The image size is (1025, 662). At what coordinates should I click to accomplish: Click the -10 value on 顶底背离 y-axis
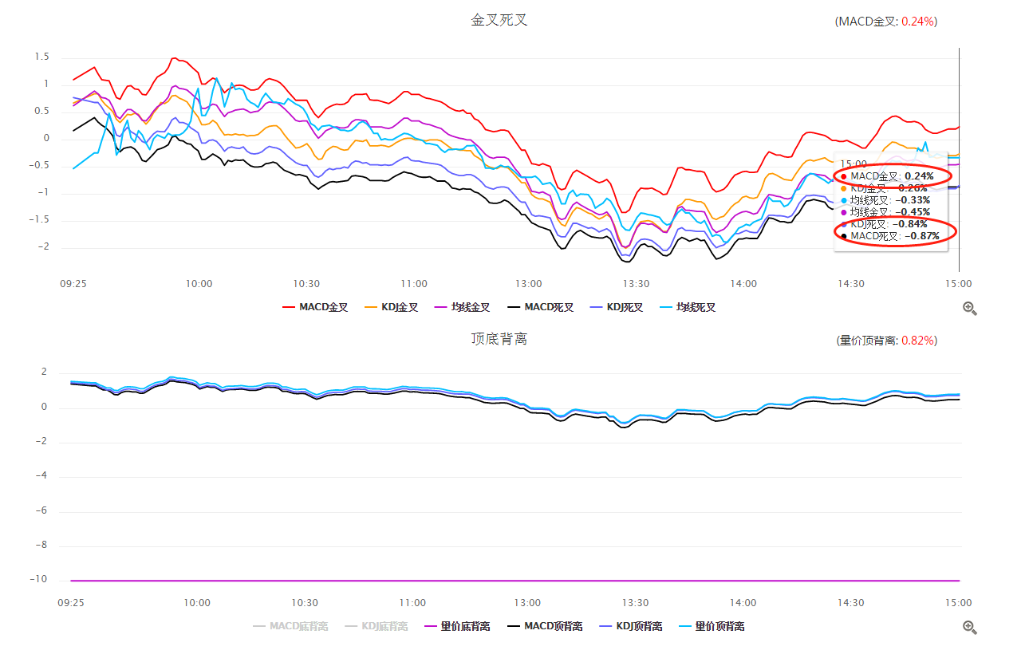tap(38, 579)
